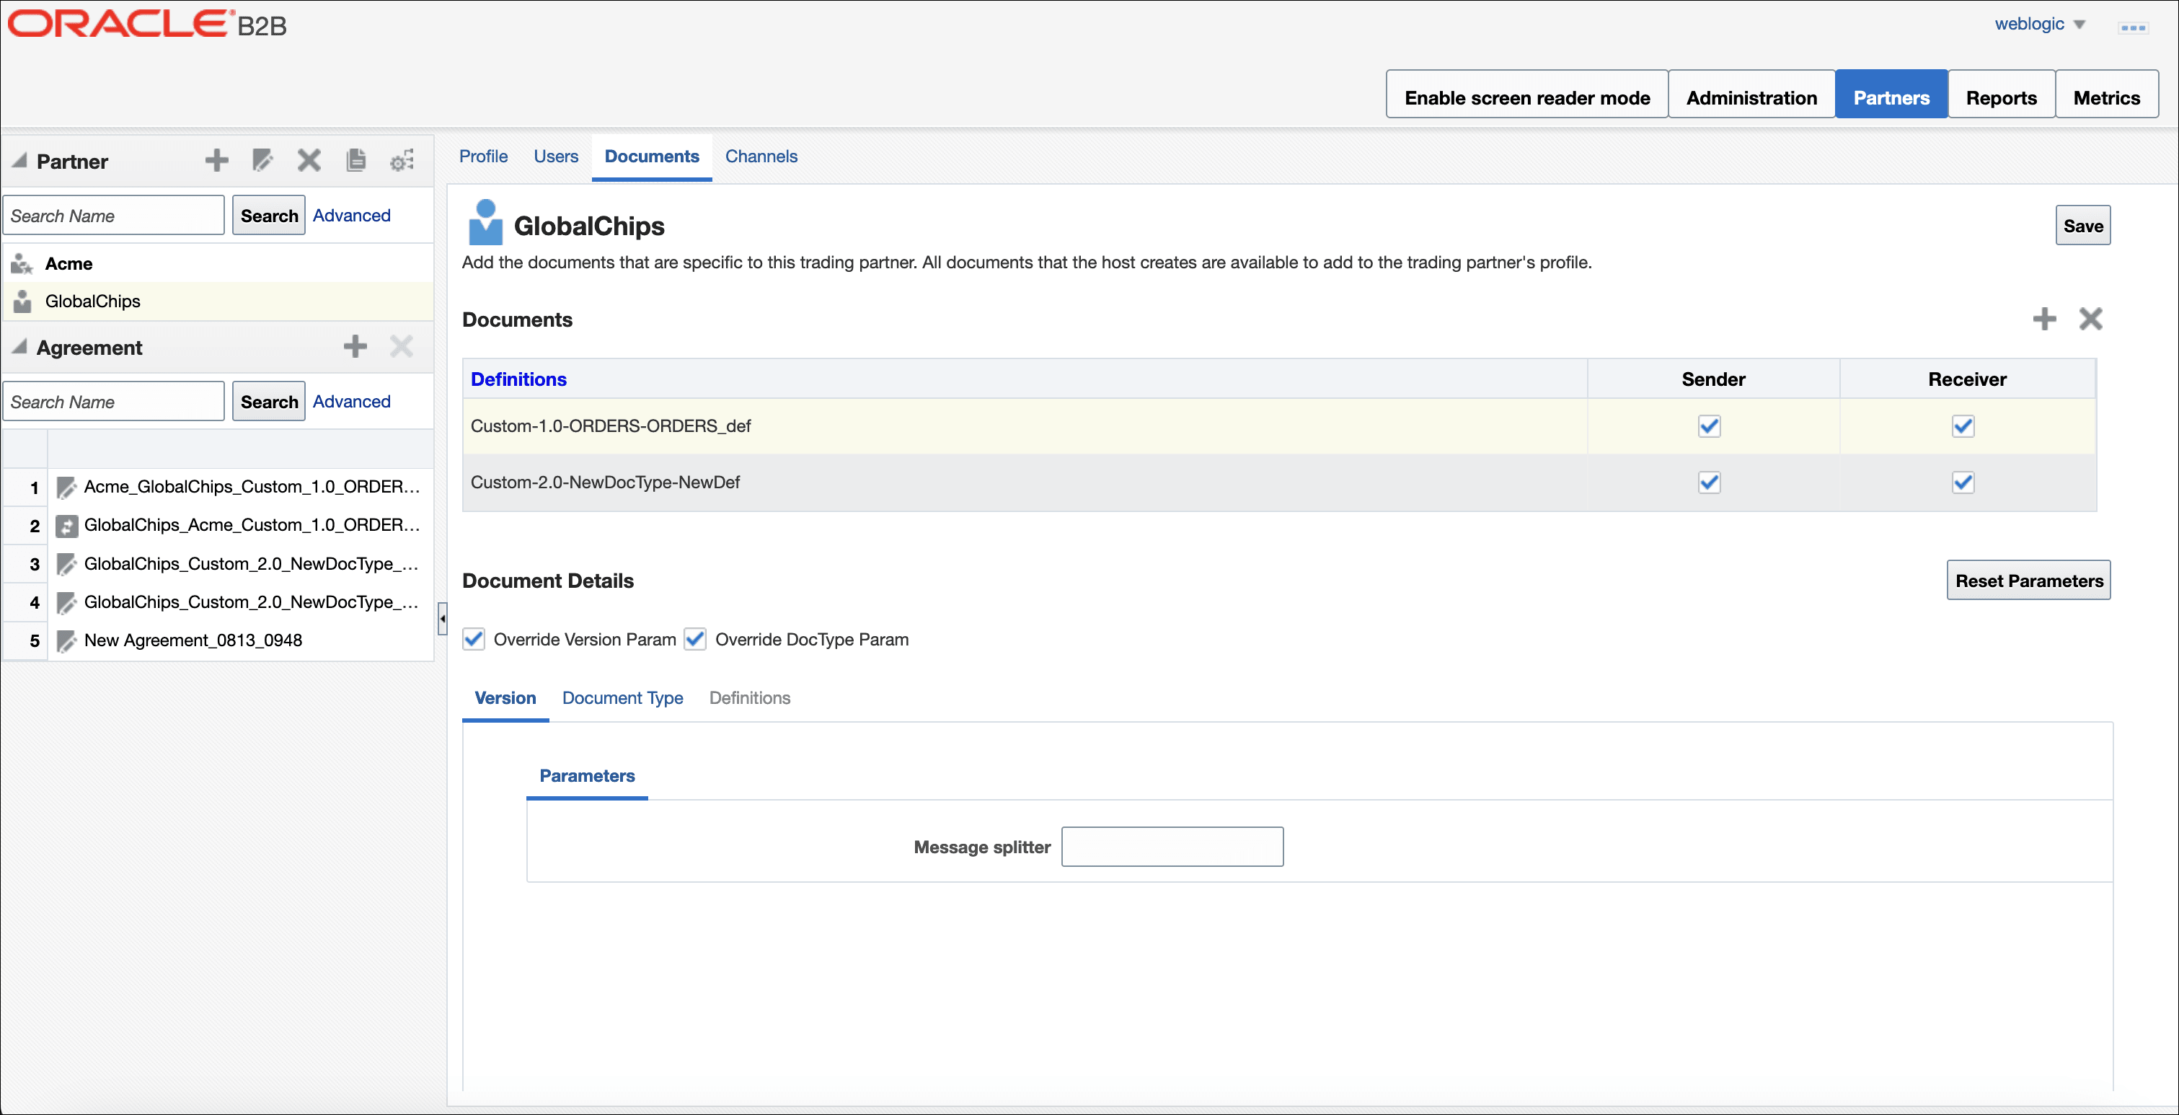The image size is (2179, 1115).
Task: Click the left panel splitter collapse handle
Action: pos(443,618)
